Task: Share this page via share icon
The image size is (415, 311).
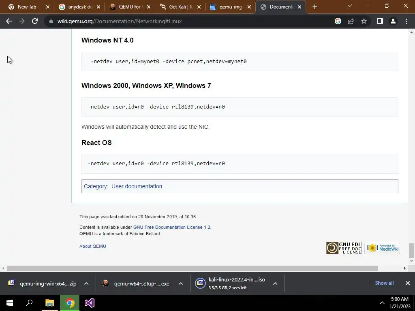Action: 351,21
